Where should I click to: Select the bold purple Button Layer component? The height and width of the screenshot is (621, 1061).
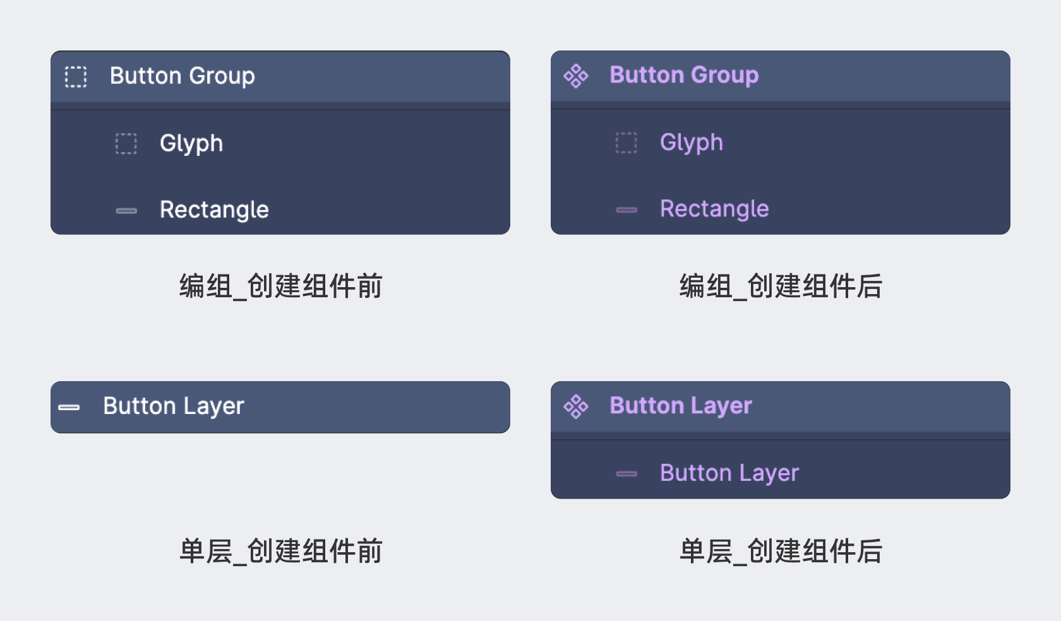tap(681, 406)
